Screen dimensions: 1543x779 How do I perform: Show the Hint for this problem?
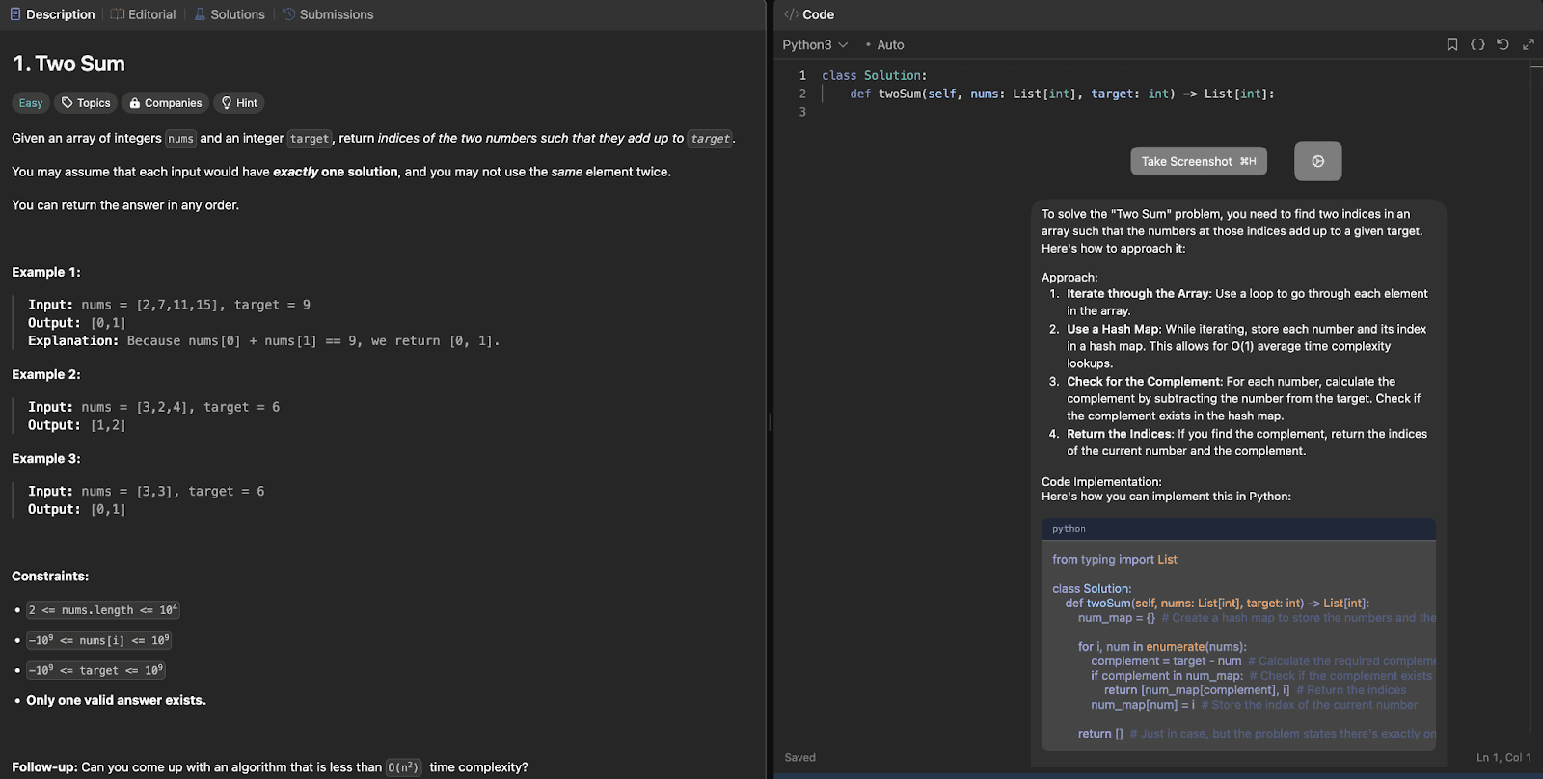(x=239, y=103)
